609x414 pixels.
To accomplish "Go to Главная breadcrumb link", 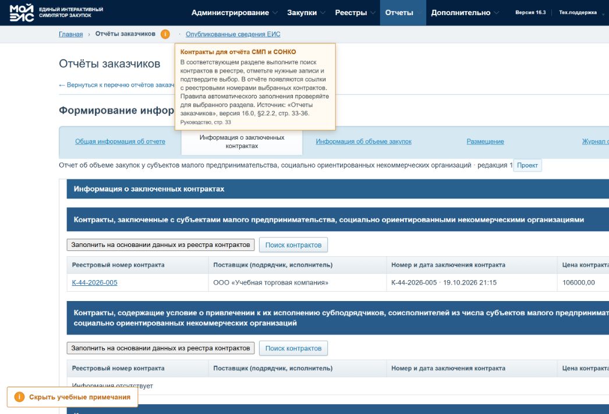I will click(x=70, y=34).
